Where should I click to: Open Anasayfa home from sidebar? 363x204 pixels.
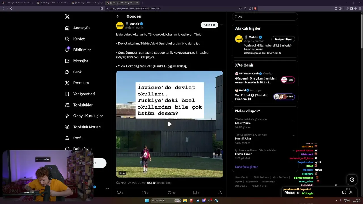pyautogui.click(x=77, y=28)
